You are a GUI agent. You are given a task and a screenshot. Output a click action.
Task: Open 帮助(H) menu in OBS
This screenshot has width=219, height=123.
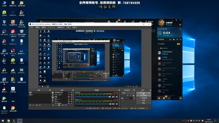[75, 27]
